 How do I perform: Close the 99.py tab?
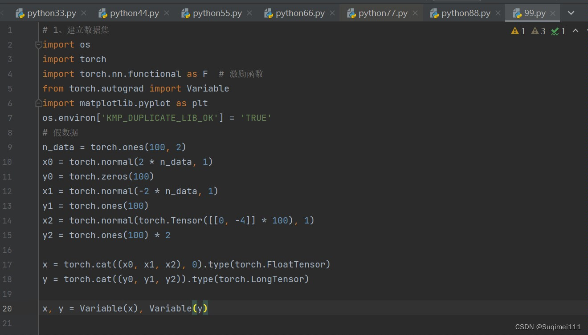point(553,13)
